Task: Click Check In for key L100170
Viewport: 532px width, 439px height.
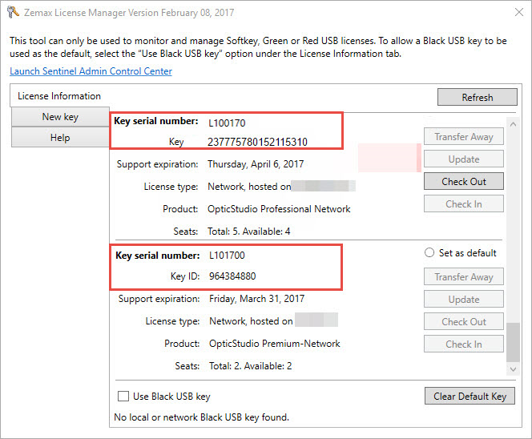Action: 463,204
